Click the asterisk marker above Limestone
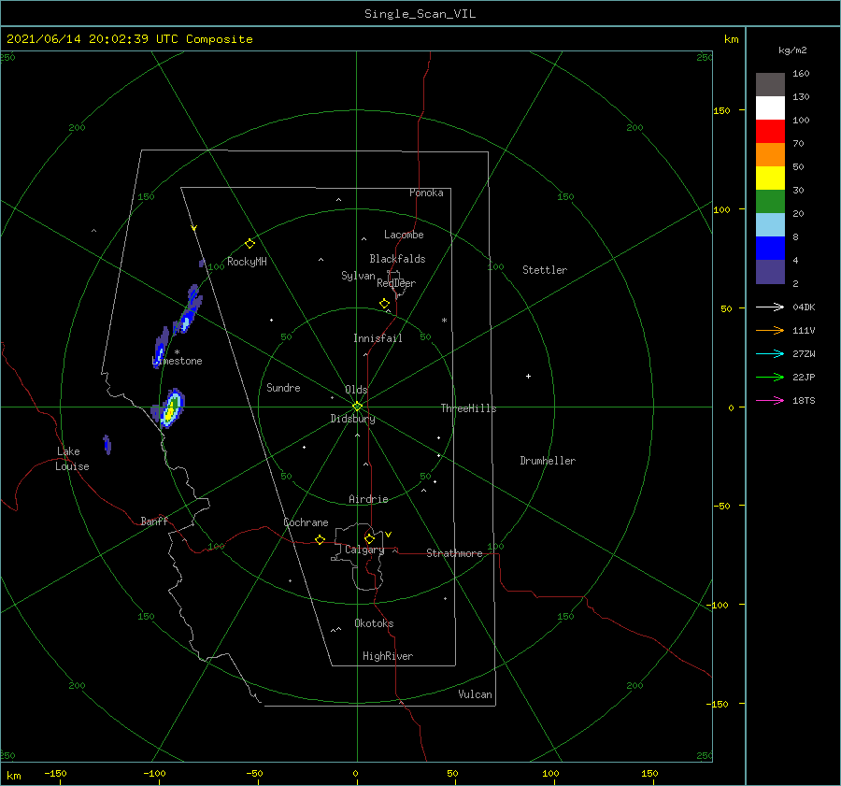The height and width of the screenshot is (786, 841). pyautogui.click(x=177, y=352)
